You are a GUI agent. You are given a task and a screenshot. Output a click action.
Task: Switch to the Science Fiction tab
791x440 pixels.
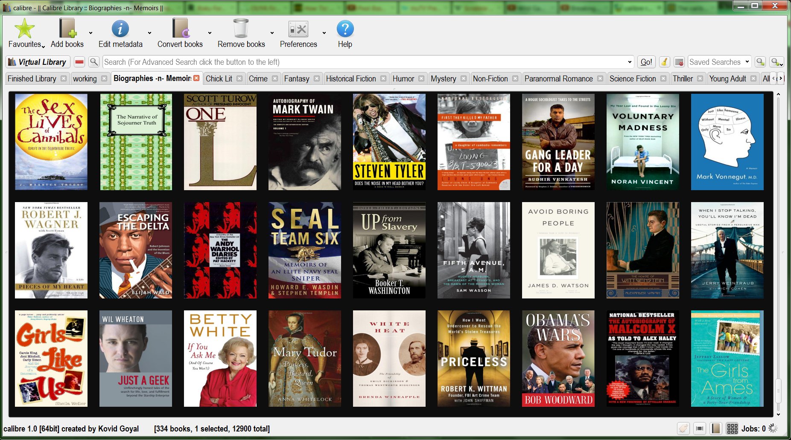click(x=632, y=78)
